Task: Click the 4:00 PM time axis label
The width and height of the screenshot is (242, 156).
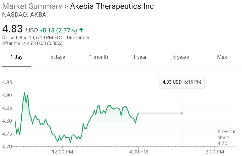Action: (138, 152)
